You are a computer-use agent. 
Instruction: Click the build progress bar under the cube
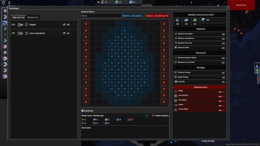212,24
